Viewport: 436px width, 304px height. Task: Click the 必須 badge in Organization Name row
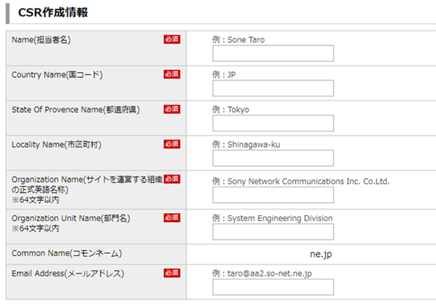point(172,179)
